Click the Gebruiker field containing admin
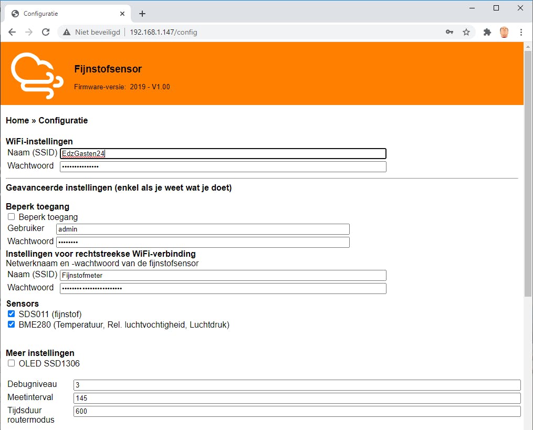 tap(203, 229)
